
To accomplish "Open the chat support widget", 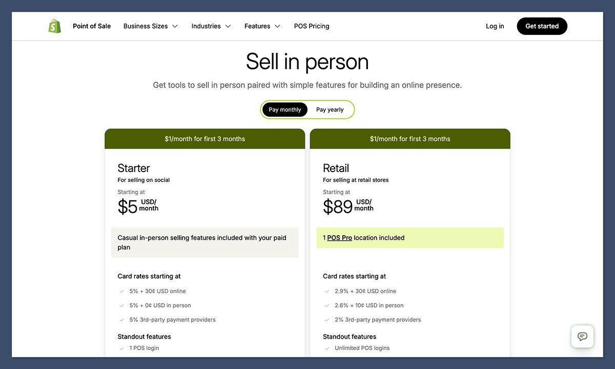I will pos(582,337).
